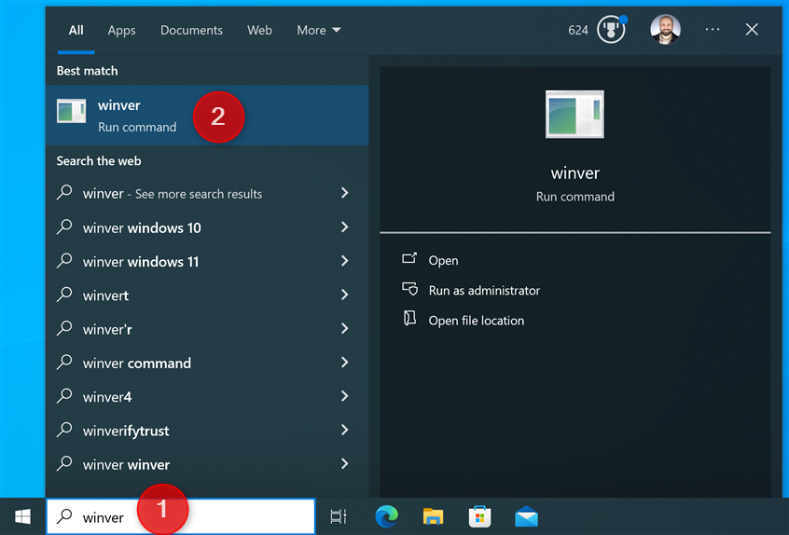Click the Run as administrator shield icon

tap(409, 289)
